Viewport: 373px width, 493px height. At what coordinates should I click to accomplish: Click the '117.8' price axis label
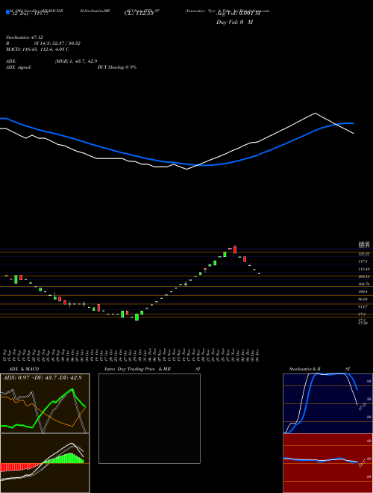pos(365,261)
